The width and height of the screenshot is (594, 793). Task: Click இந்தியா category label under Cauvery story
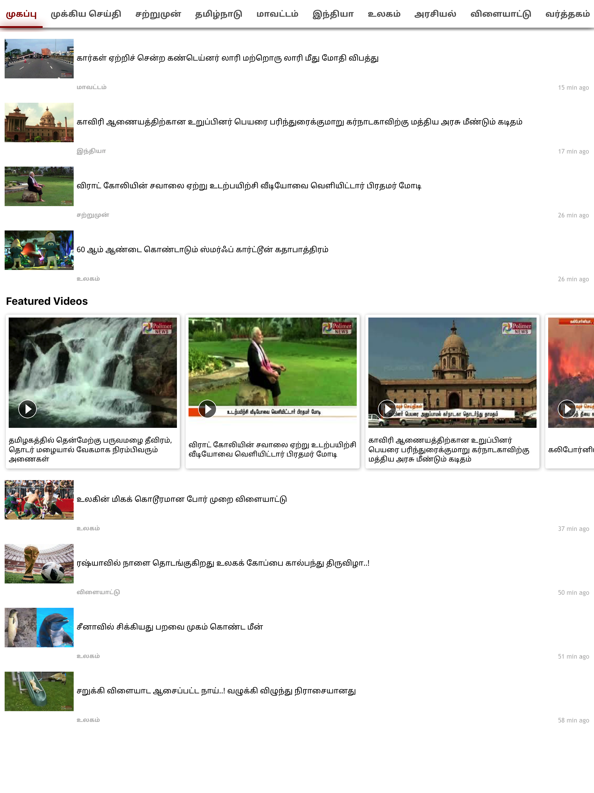(x=91, y=151)
